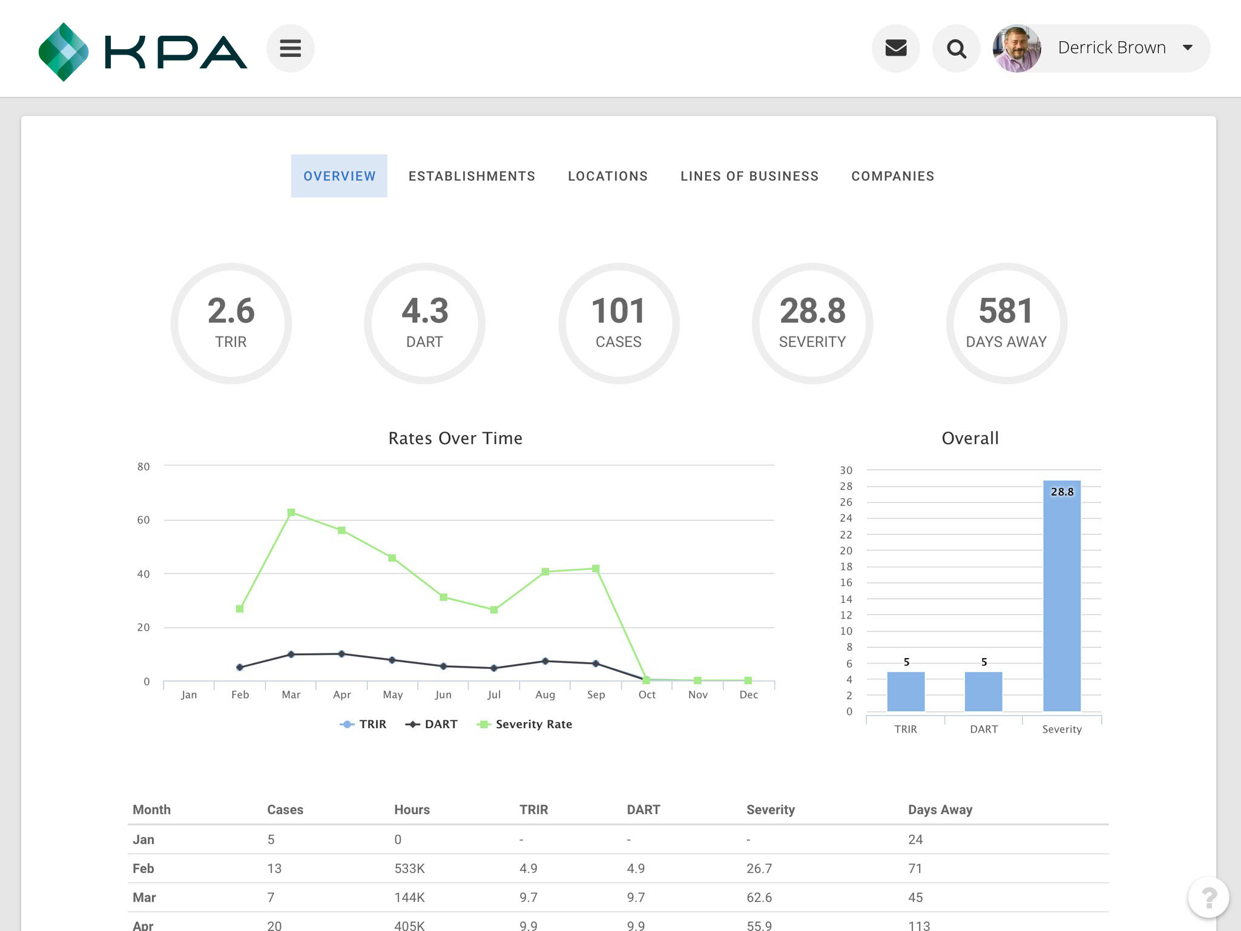Screen dimensions: 1241x931
Task: Open the Lines of Business tab
Action: (x=749, y=176)
